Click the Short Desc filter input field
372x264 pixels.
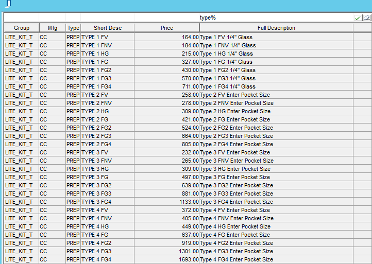tap(108, 18)
